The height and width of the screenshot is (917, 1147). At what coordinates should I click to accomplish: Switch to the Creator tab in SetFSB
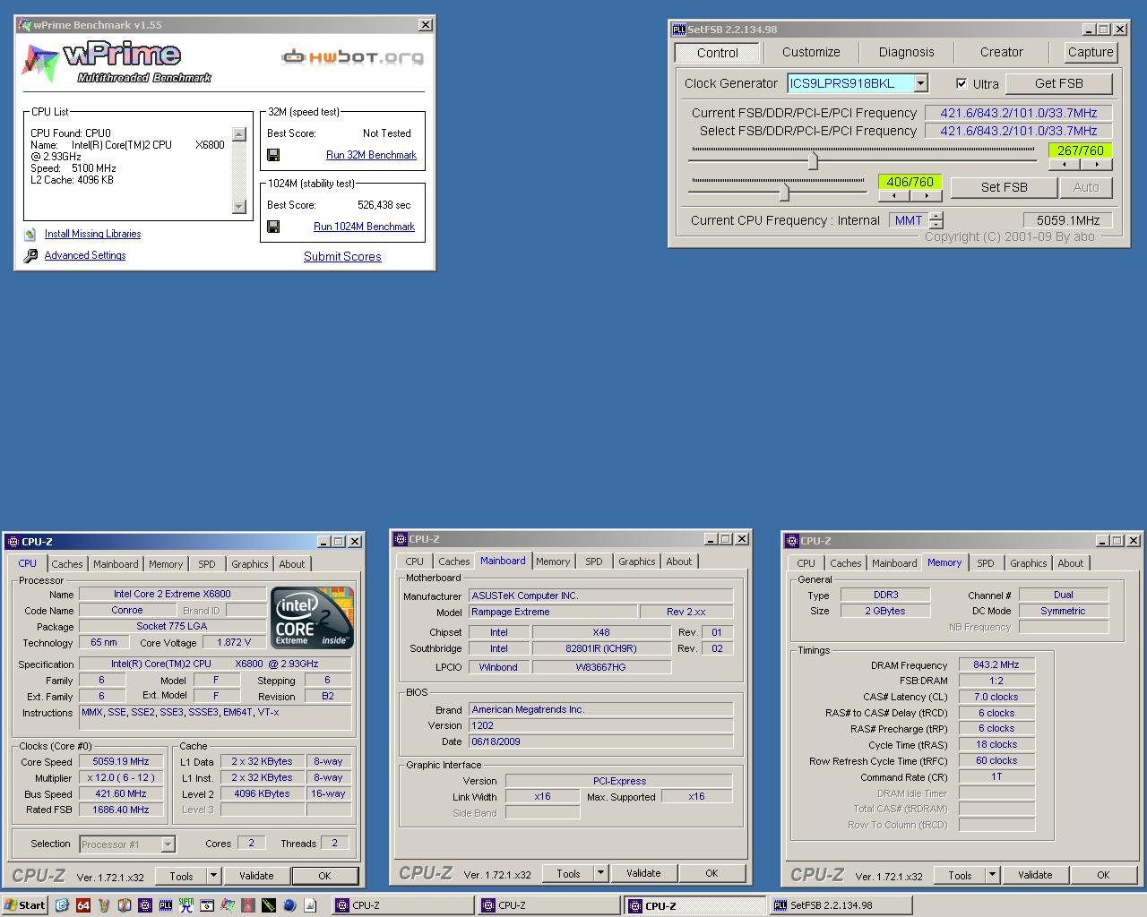[x=1001, y=52]
